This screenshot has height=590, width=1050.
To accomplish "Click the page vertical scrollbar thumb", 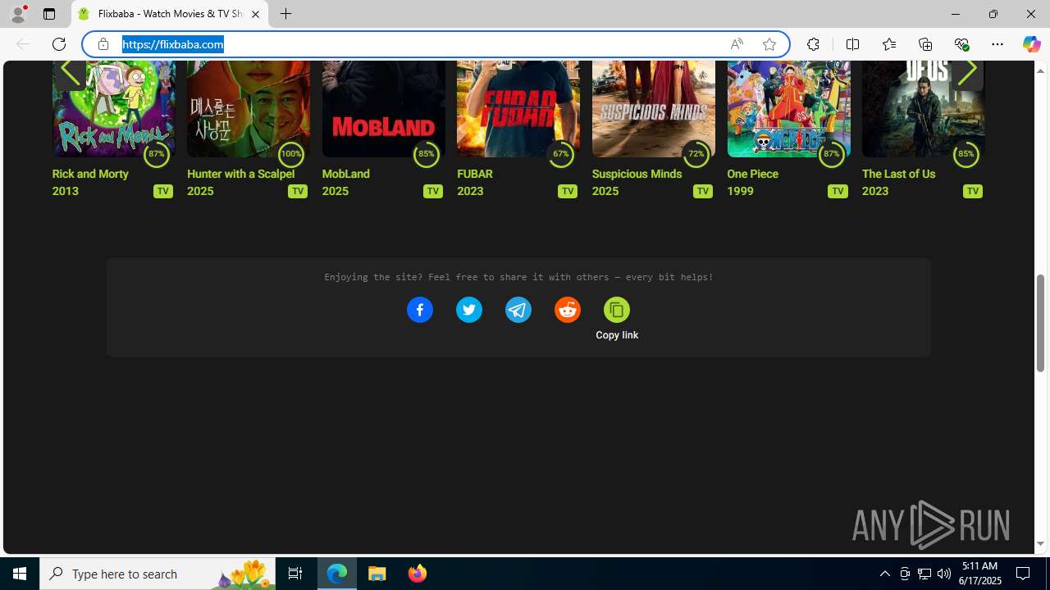I will (1041, 323).
